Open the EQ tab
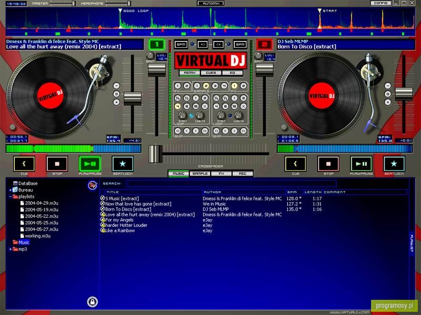Viewport: 421px width, 315px height. [232, 73]
